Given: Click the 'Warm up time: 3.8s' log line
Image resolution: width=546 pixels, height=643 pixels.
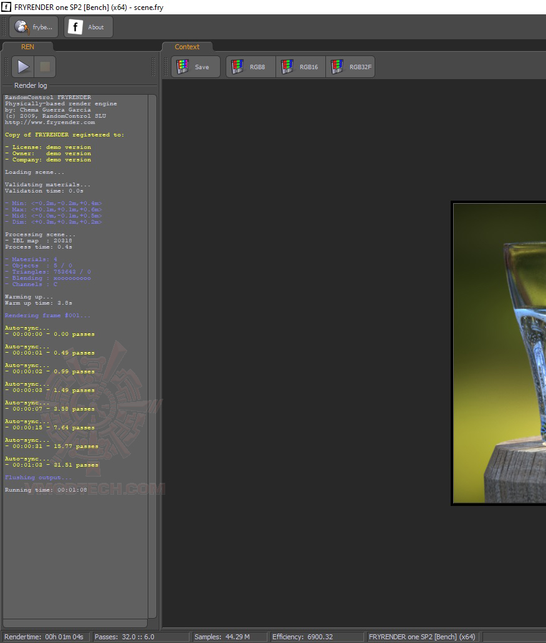Looking at the screenshot, I should coord(39,303).
